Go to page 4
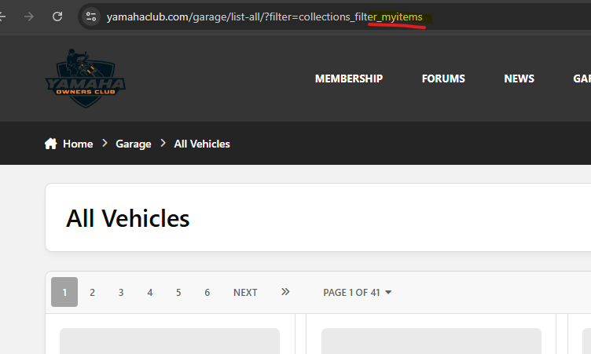The height and width of the screenshot is (354, 591). tap(150, 293)
